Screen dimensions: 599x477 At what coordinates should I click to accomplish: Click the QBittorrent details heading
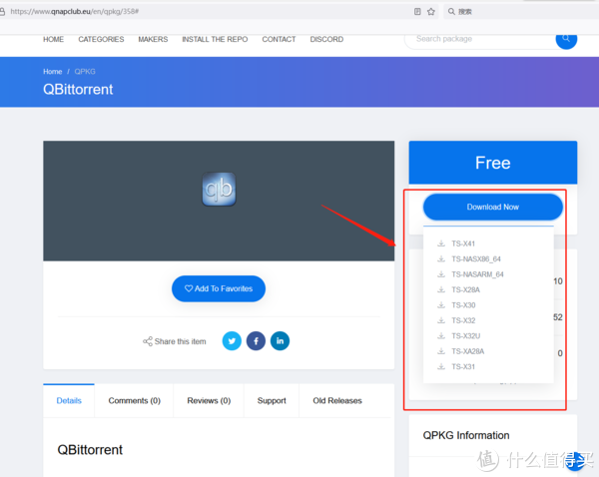tap(90, 450)
